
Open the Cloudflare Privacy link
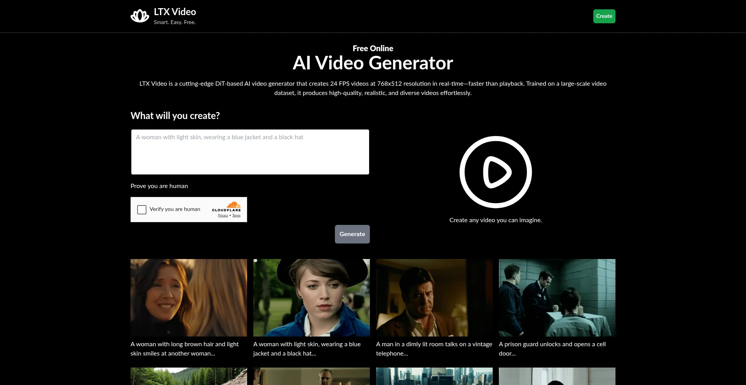223,216
